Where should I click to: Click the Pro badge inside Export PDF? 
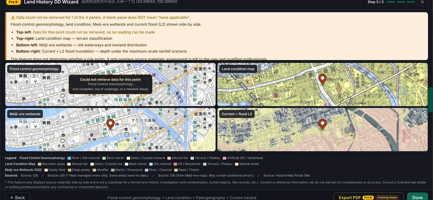point(368,197)
